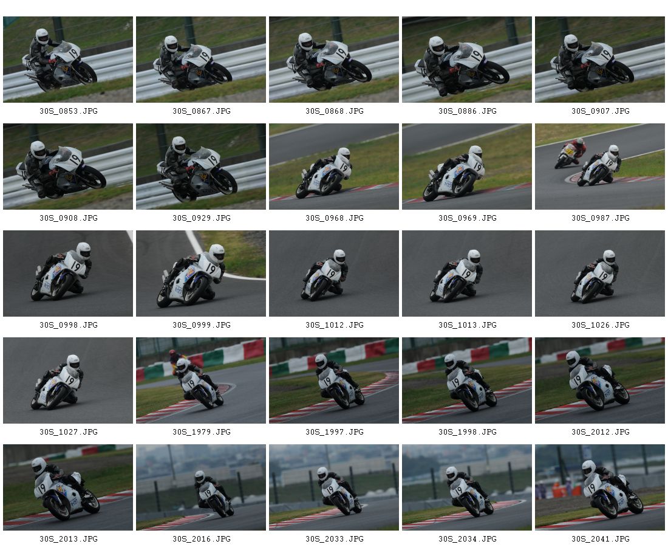
Task: Click the 30S_0968.JPG thumbnail
Action: [x=333, y=167]
